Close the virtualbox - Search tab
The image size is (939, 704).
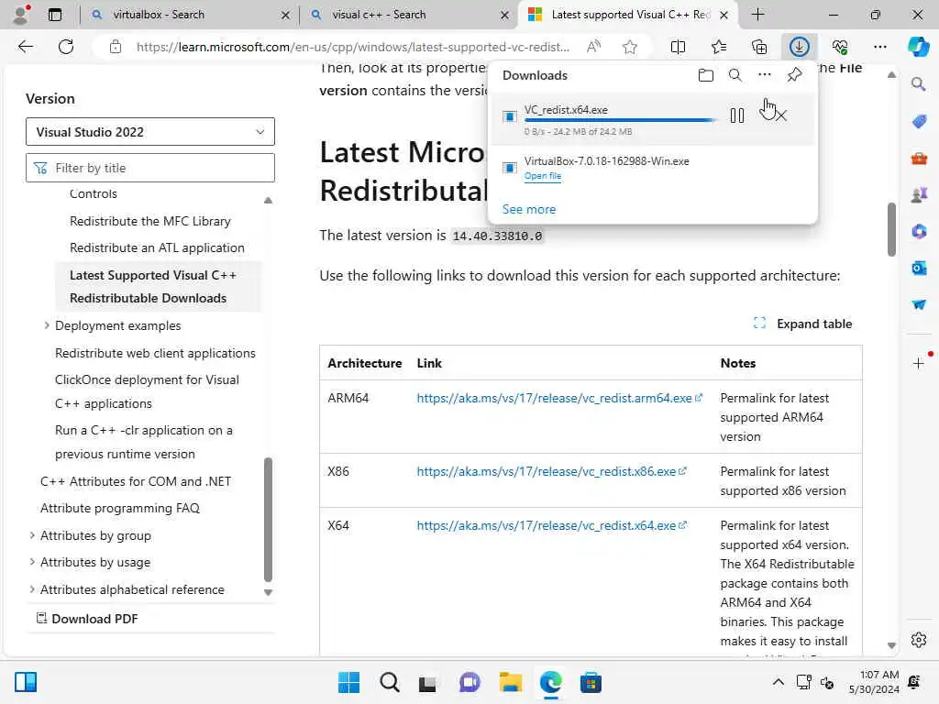tap(286, 15)
